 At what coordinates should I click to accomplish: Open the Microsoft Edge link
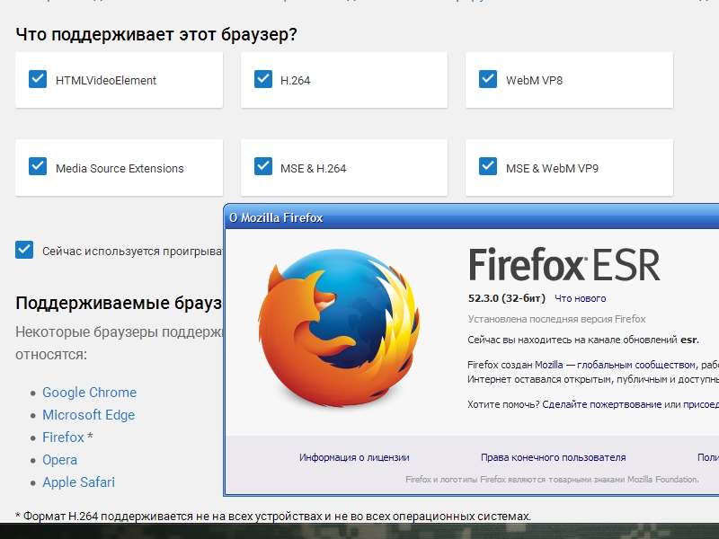pos(88,415)
